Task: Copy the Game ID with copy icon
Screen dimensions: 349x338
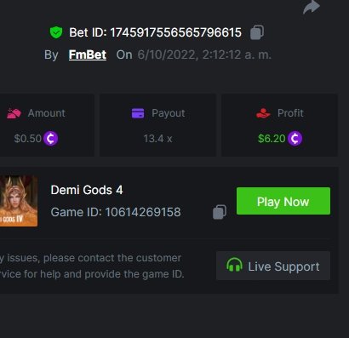Action: point(220,212)
